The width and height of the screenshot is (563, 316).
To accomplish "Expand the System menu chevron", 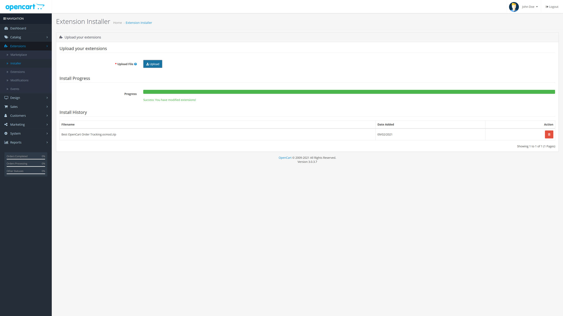I will pos(47,133).
